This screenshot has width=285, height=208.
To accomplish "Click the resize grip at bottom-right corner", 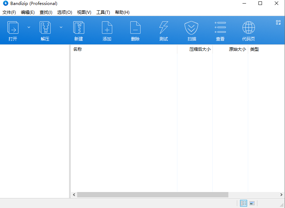I will coord(282,205).
